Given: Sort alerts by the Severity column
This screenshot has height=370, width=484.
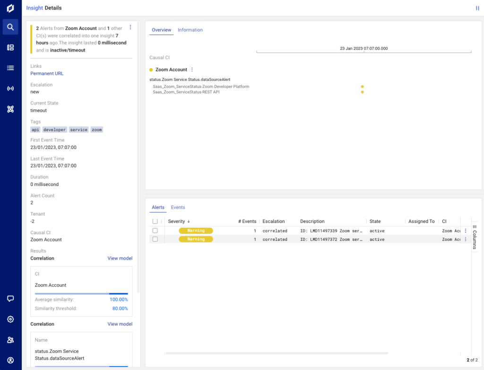Looking at the screenshot, I should (179, 221).
